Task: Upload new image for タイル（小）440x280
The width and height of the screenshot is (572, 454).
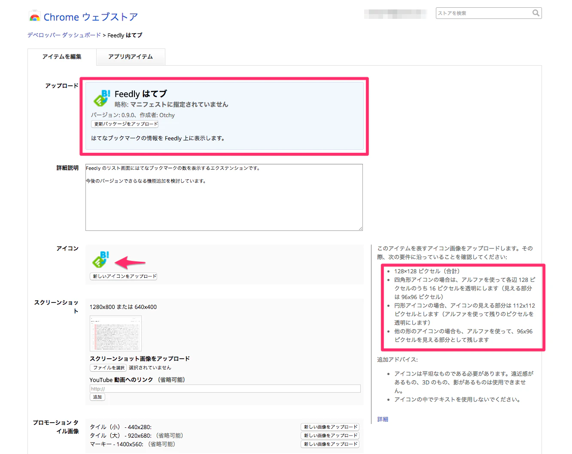Action: (330, 427)
